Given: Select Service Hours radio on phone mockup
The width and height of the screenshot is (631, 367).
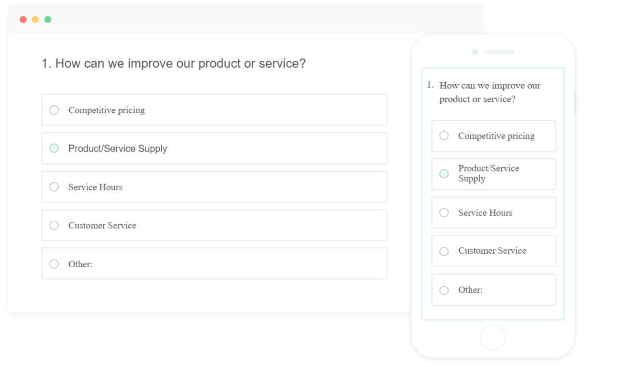Looking at the screenshot, I should coord(444,213).
